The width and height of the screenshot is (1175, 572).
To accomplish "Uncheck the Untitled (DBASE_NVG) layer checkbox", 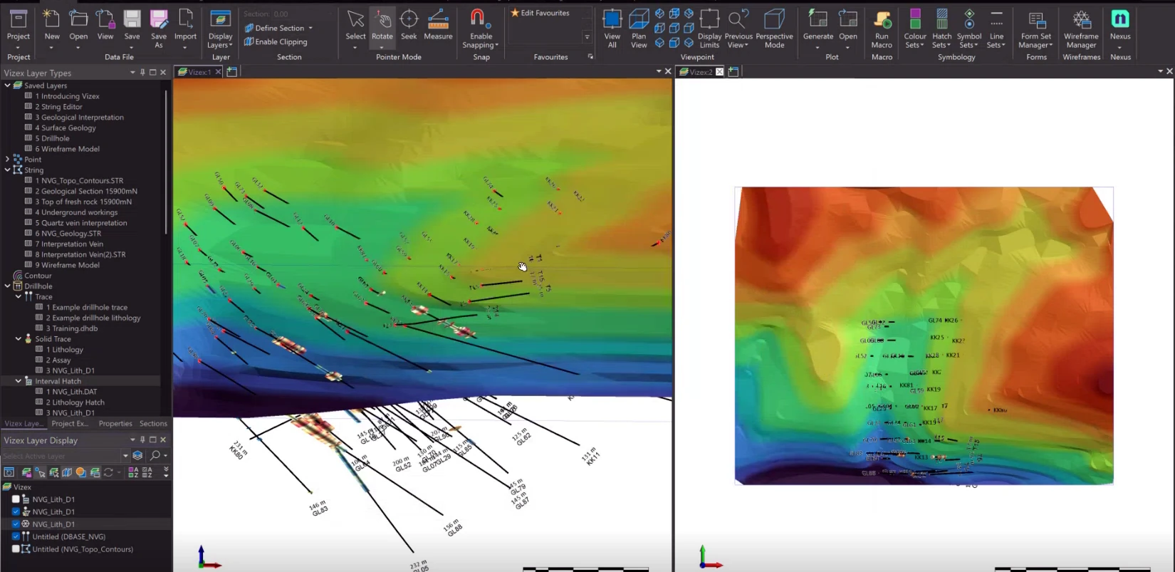I will pyautogui.click(x=16, y=536).
